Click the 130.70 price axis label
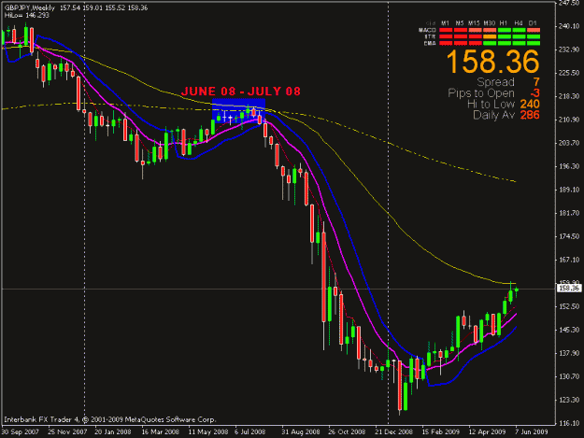584x438 pixels. click(569, 376)
